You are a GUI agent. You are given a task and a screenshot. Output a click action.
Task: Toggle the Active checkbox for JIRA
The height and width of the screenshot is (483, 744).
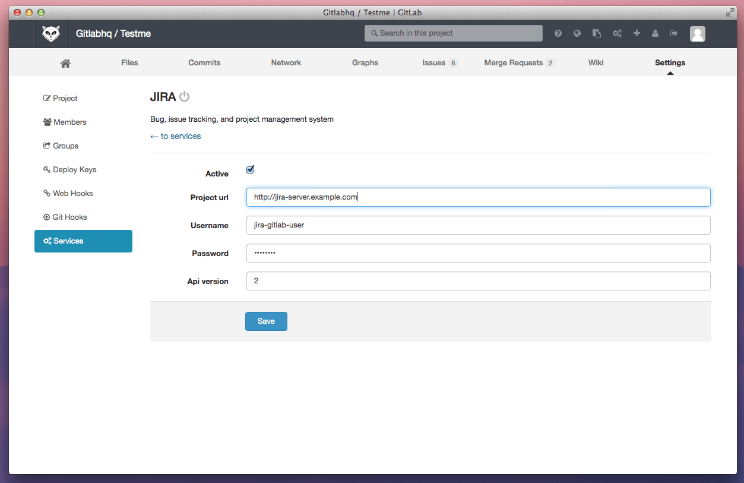coord(250,169)
